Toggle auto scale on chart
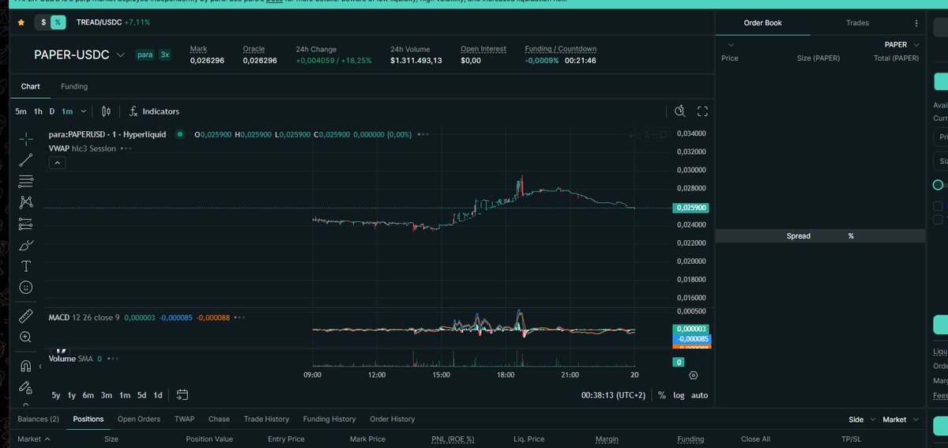948x448 pixels. 699,395
